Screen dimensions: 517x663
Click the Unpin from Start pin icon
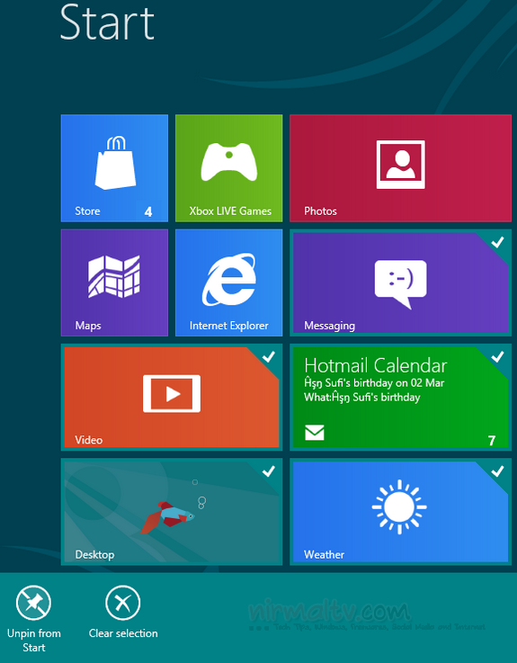tap(33, 603)
